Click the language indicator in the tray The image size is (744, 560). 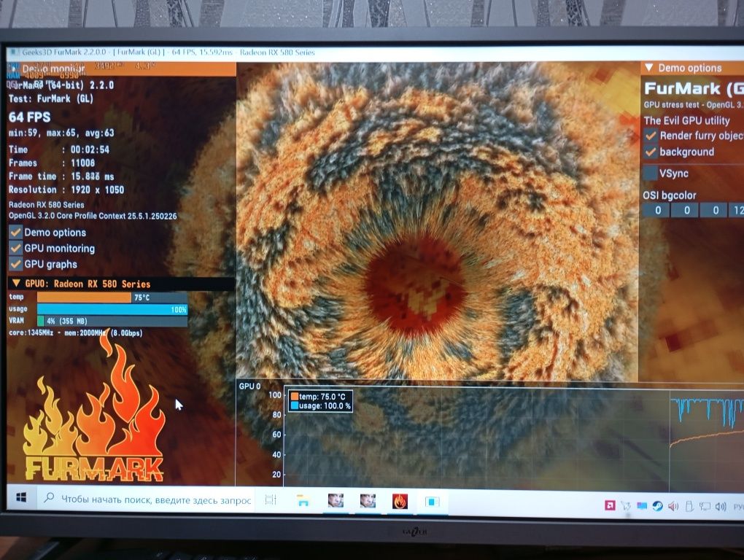[x=738, y=507]
